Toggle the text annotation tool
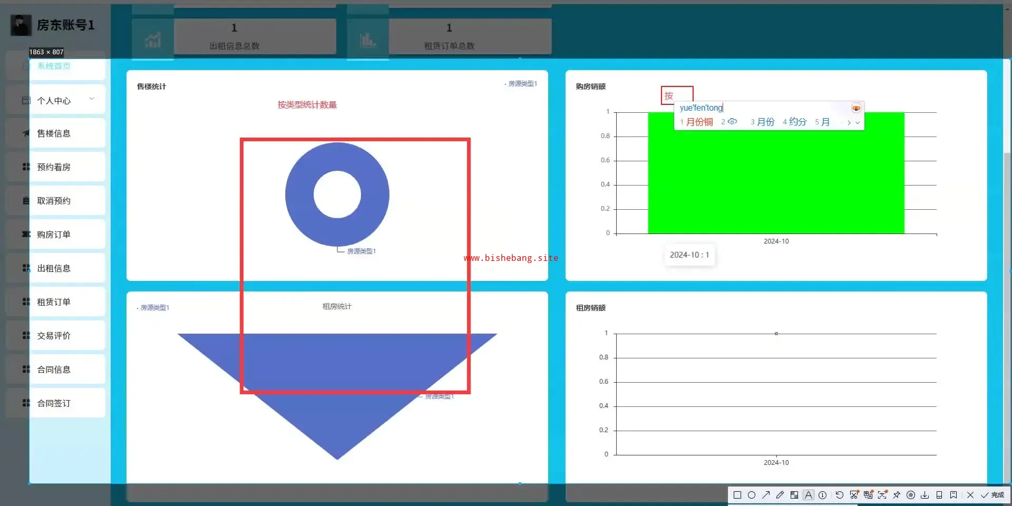This screenshot has width=1012, height=506. tap(808, 495)
